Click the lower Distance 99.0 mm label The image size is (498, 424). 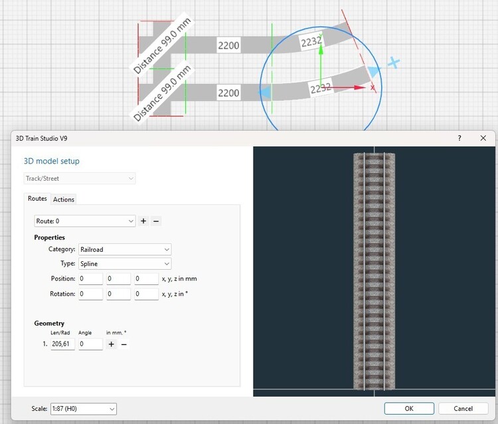click(x=161, y=93)
